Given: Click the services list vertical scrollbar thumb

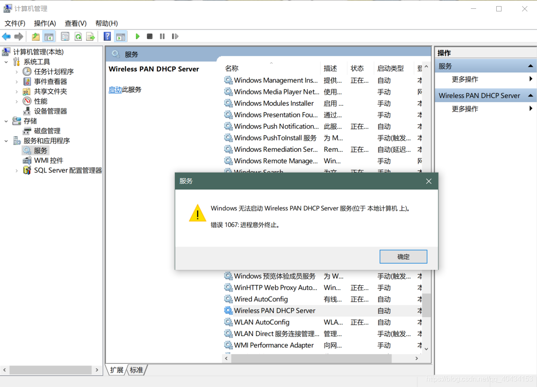Looking at the screenshot, I should point(426,305).
